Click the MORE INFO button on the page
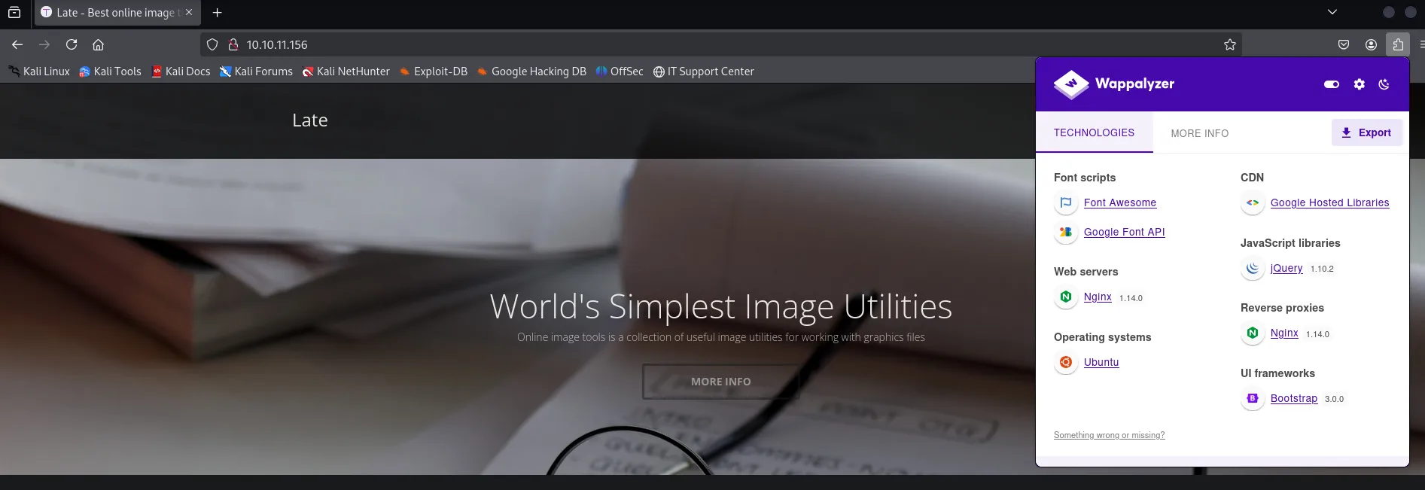The image size is (1425, 490). (x=721, y=382)
